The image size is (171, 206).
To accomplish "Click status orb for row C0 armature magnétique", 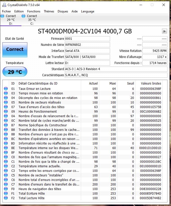I will [6, 157].
